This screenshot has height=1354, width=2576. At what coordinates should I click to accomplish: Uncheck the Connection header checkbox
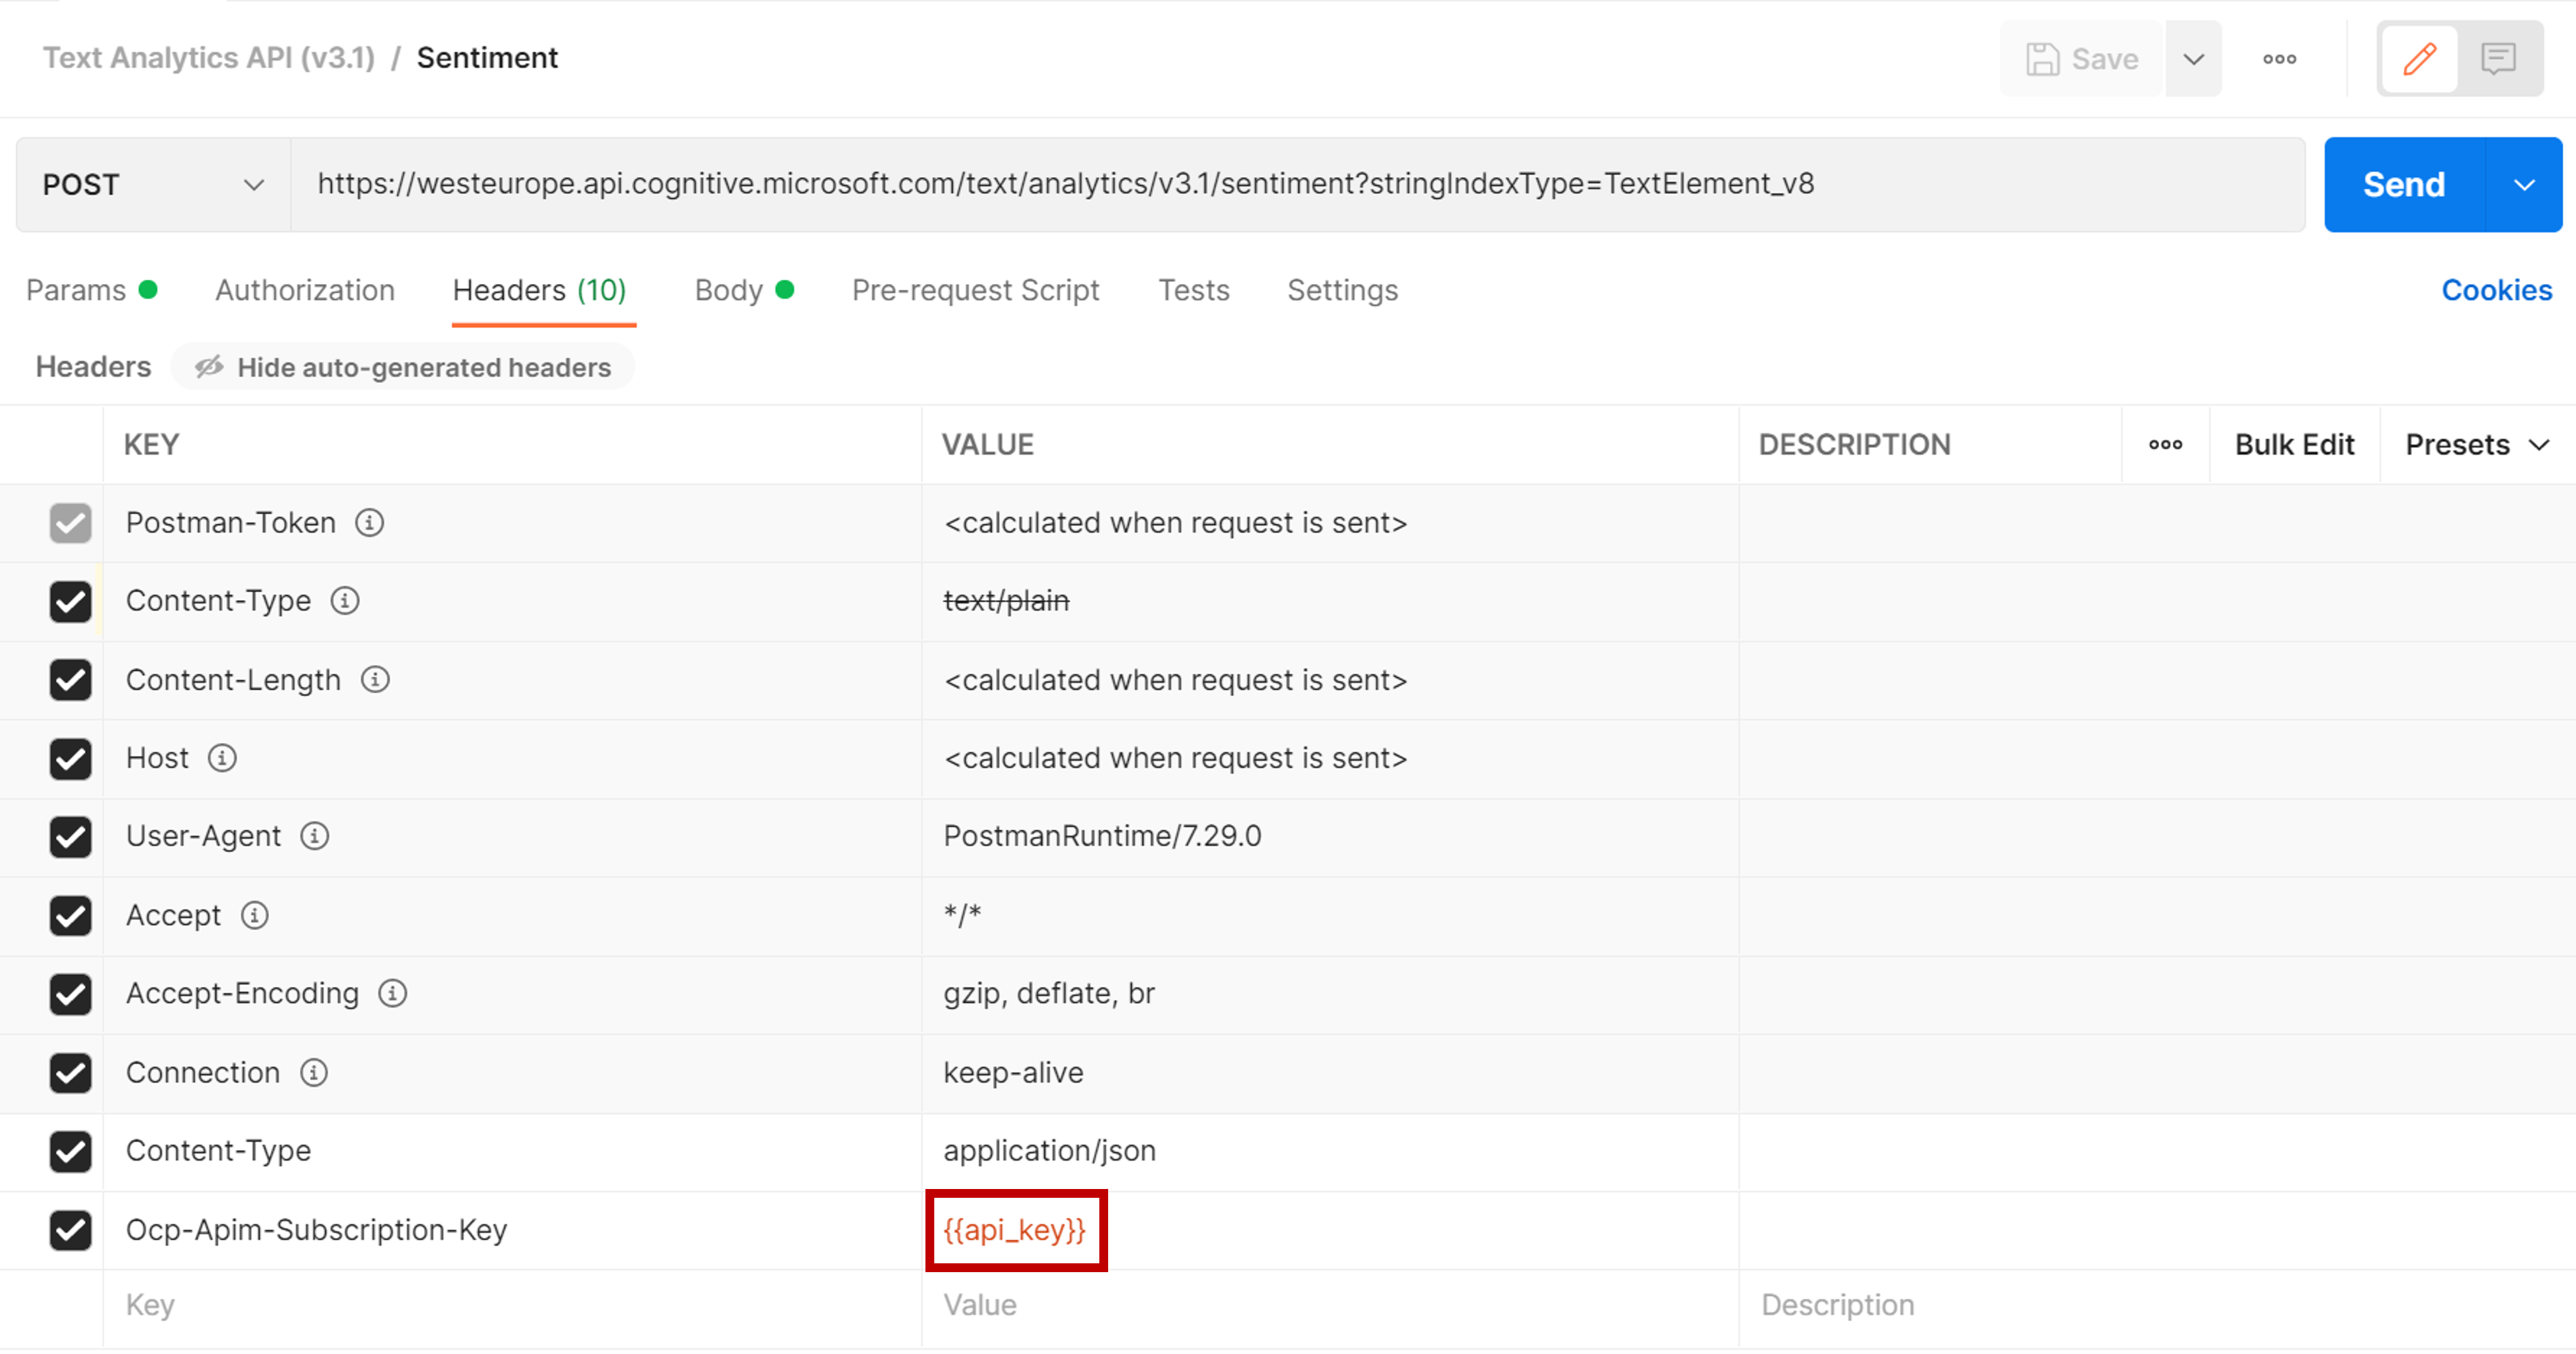(x=70, y=1073)
